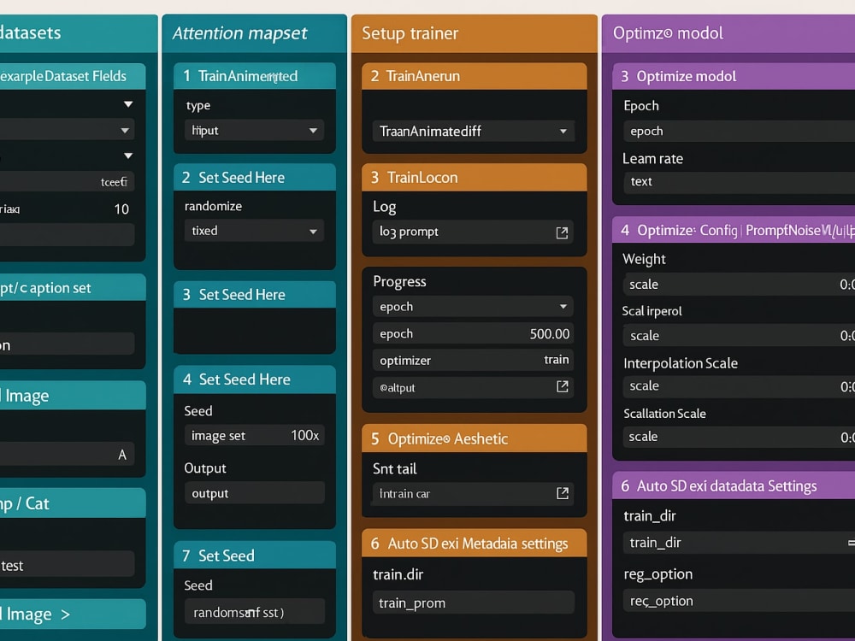855x641 pixels.
Task: Open external link icon in @altput field
Action: pyautogui.click(x=563, y=386)
